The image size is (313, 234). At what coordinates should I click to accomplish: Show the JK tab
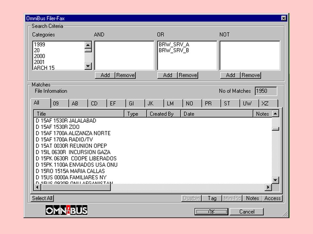tap(154, 103)
